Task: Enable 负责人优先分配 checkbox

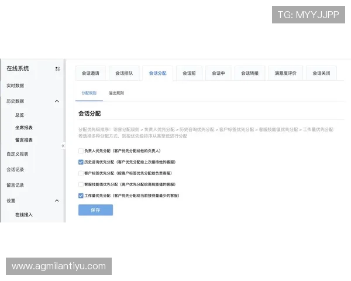Action: tap(81, 151)
